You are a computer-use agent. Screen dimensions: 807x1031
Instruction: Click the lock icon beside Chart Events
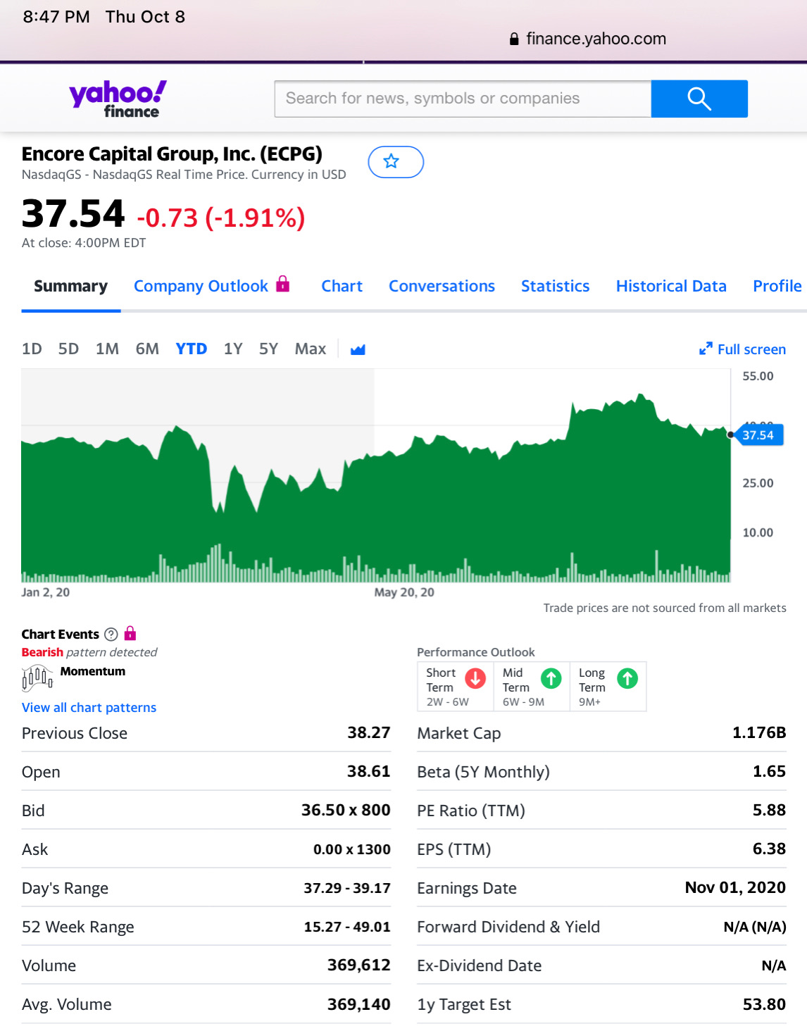(130, 633)
